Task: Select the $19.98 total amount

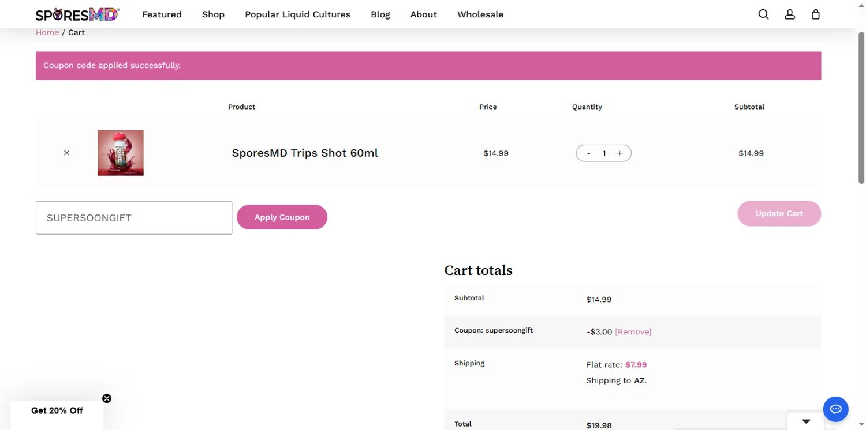Action: 599,425
